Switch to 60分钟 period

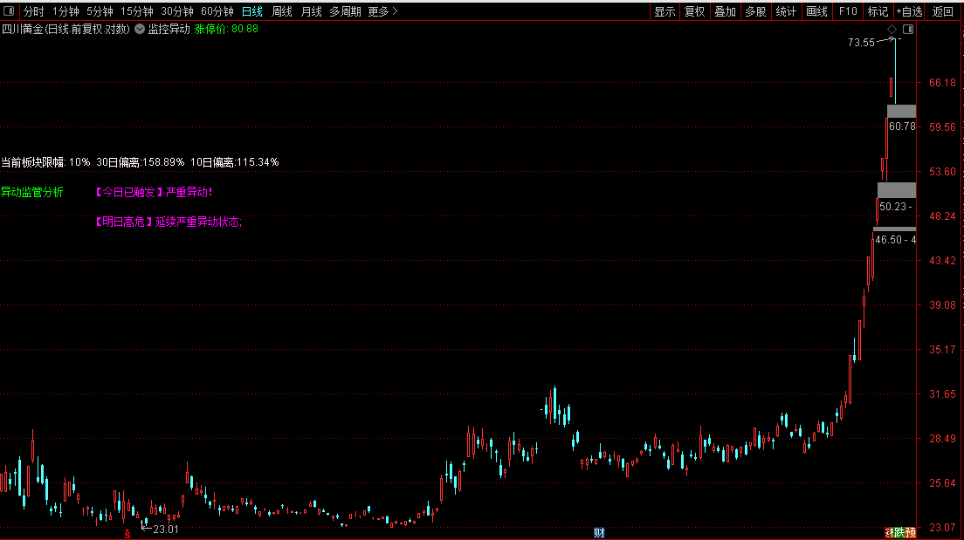coord(217,11)
